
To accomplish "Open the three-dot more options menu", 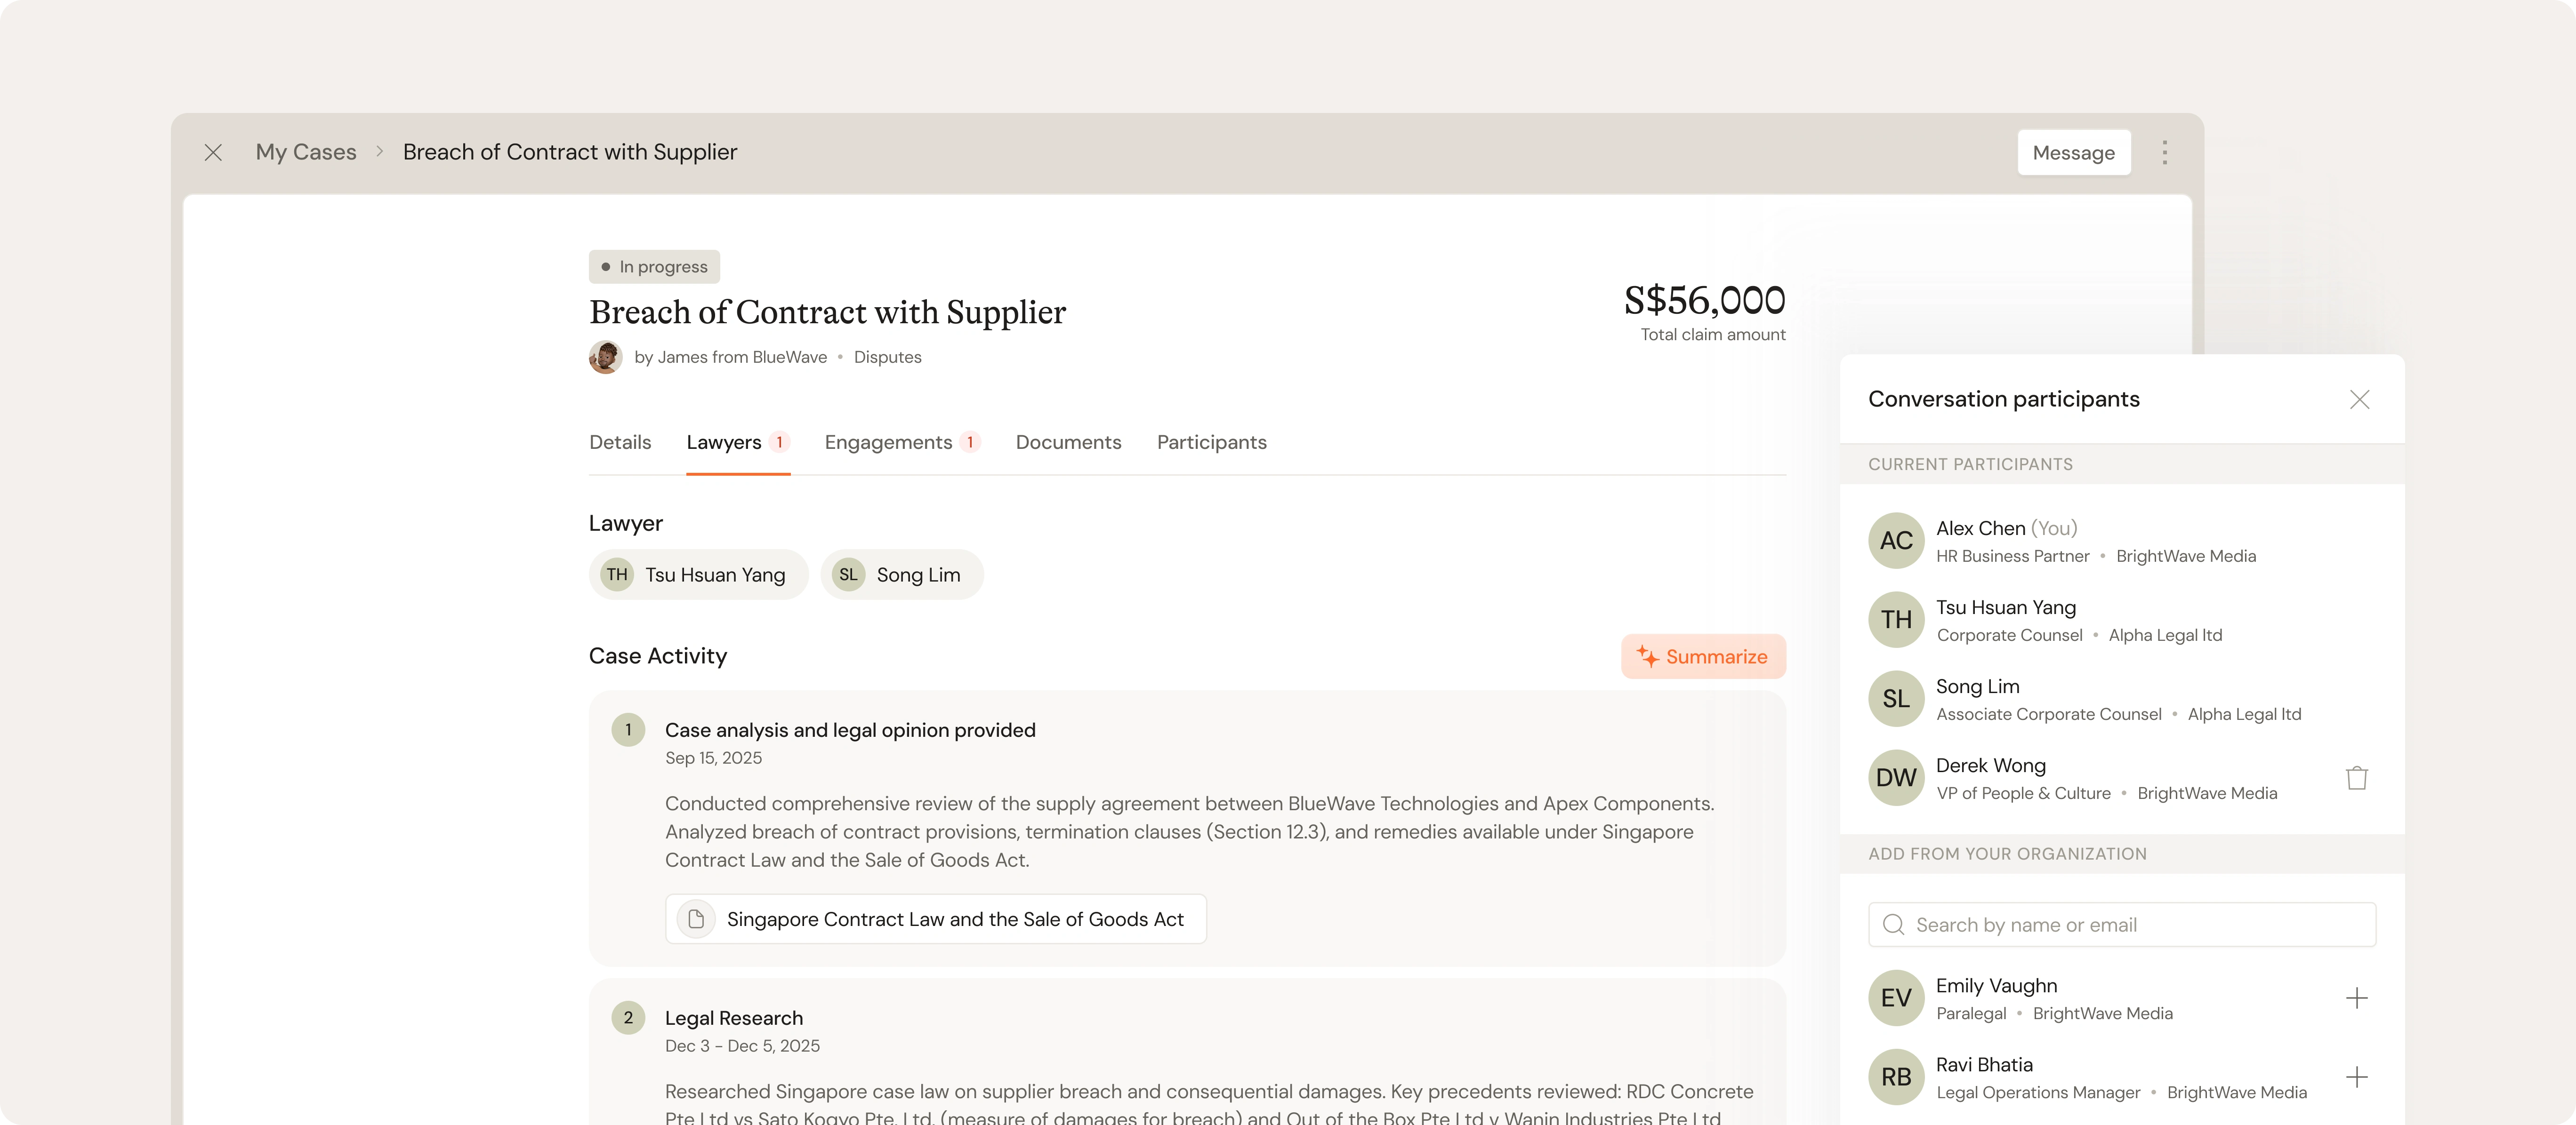I will [x=2165, y=152].
